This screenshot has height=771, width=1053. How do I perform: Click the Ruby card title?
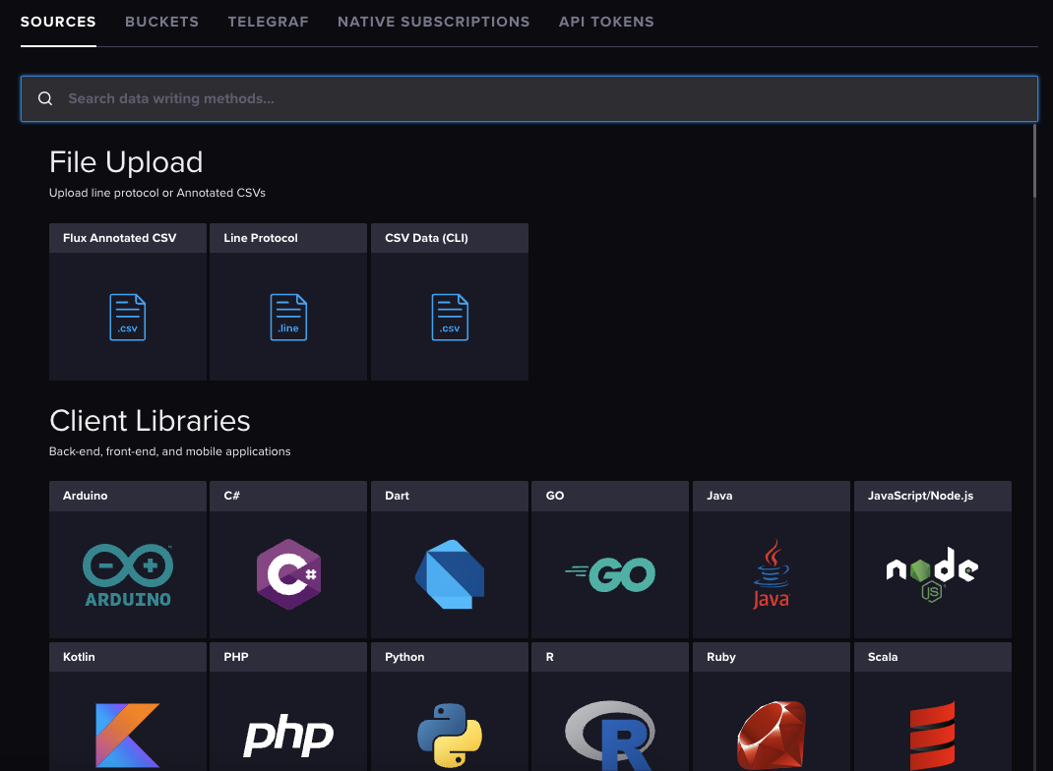pyautogui.click(x=721, y=657)
